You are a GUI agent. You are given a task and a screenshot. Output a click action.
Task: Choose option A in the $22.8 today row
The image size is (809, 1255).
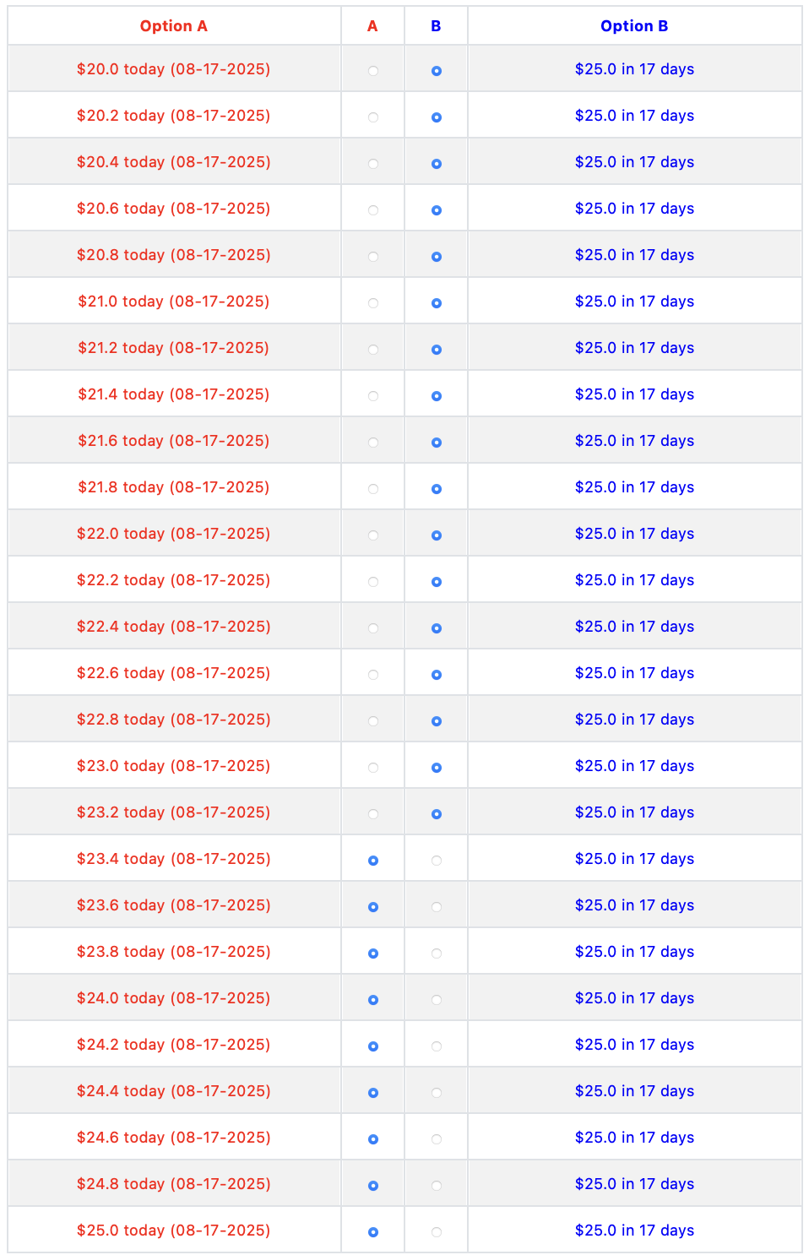click(373, 721)
